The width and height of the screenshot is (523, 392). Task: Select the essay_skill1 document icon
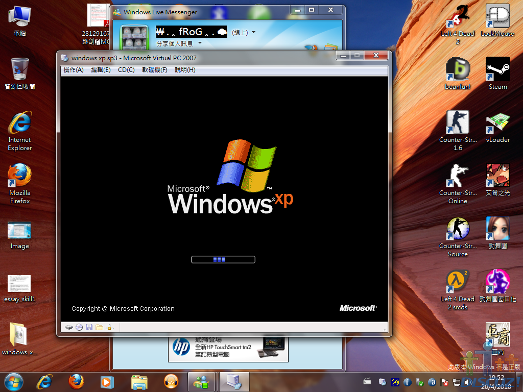click(20, 289)
